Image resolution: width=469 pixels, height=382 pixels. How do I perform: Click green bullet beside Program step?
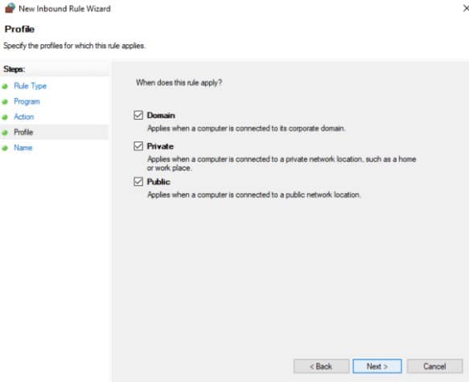(x=5, y=102)
